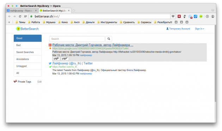222x131 pixels.
Task: Open the Деньги bookmarks folder
Action: point(88,22)
